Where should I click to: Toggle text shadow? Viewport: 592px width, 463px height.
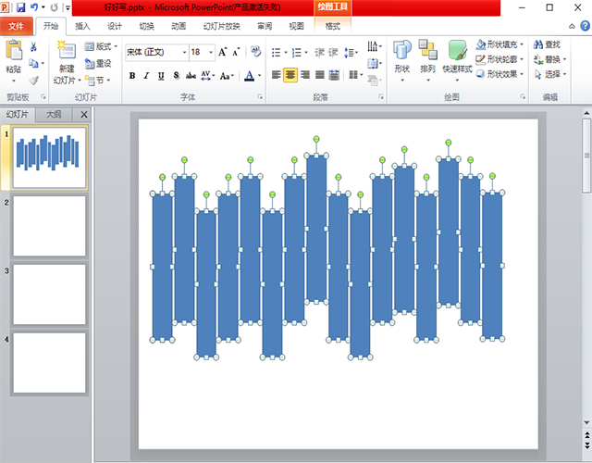(176, 76)
